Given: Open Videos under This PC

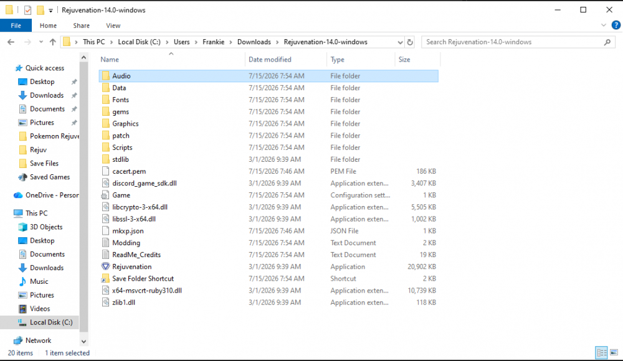Looking at the screenshot, I should click(40, 309).
